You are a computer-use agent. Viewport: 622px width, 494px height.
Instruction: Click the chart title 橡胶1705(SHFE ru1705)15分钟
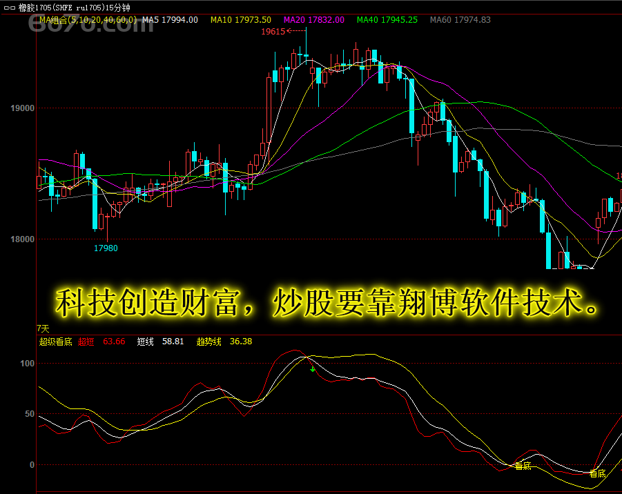(x=74, y=8)
